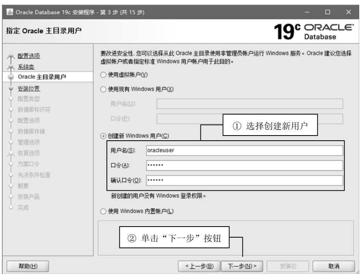Focus the 口令 password field
Viewport: 364px width, 279px height.
(244, 165)
